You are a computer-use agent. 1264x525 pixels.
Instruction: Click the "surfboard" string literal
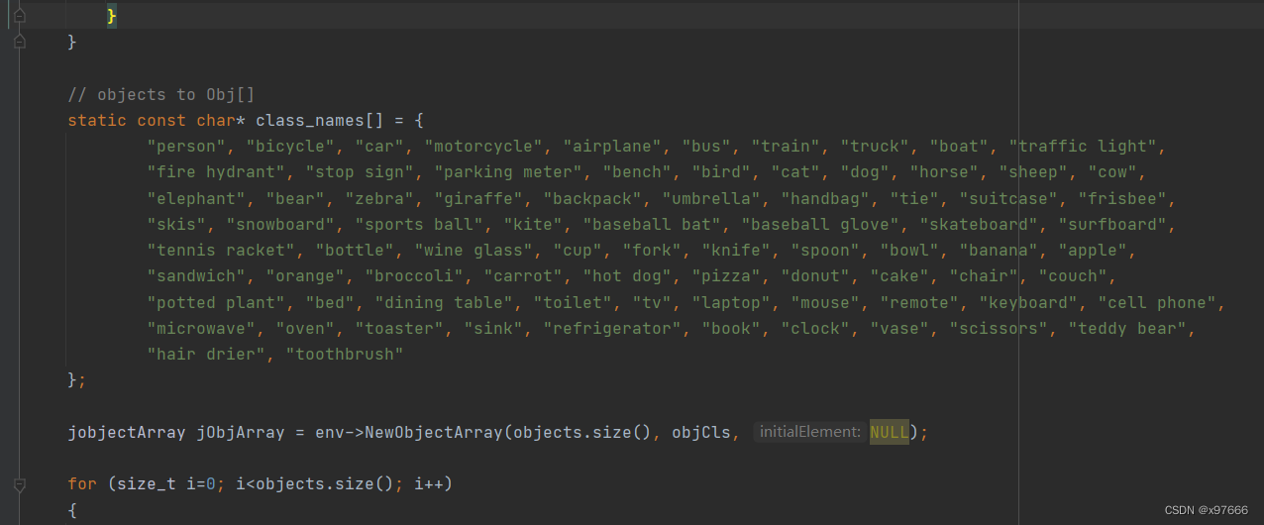coord(1112,225)
